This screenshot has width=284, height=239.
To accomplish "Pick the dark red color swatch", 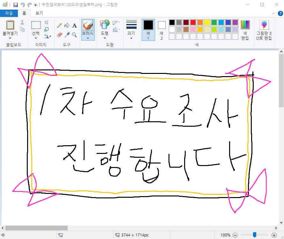I will (x=186, y=22).
